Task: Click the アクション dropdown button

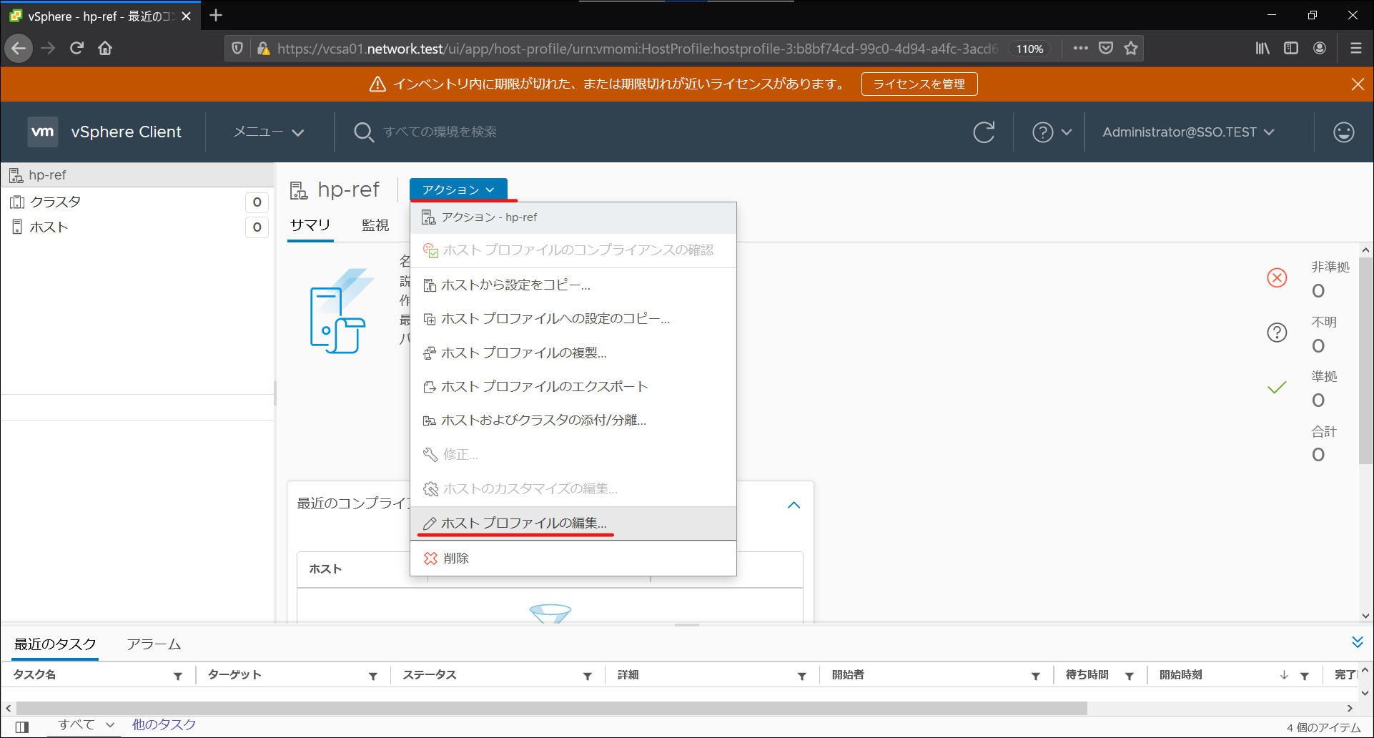Action: click(x=458, y=190)
